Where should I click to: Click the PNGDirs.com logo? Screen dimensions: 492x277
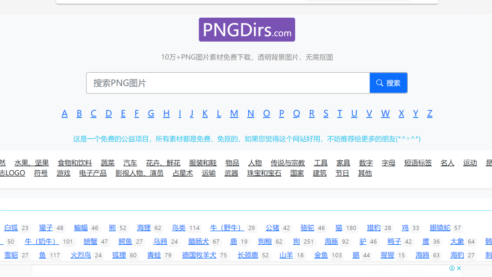tap(247, 30)
